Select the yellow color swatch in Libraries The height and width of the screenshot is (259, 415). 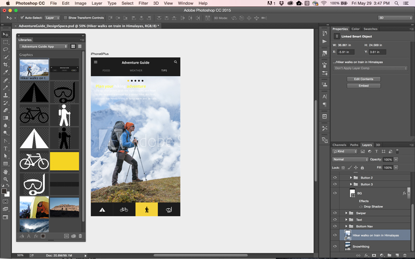click(x=64, y=162)
